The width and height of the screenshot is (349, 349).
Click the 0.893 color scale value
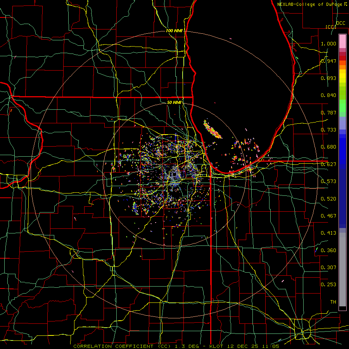click(x=328, y=78)
